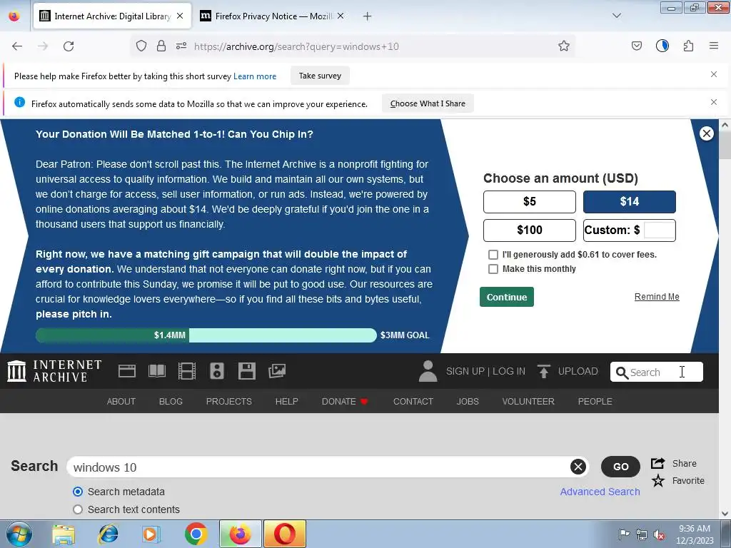The width and height of the screenshot is (731, 548).
Task: Click the Remind Me link
Action: click(657, 297)
